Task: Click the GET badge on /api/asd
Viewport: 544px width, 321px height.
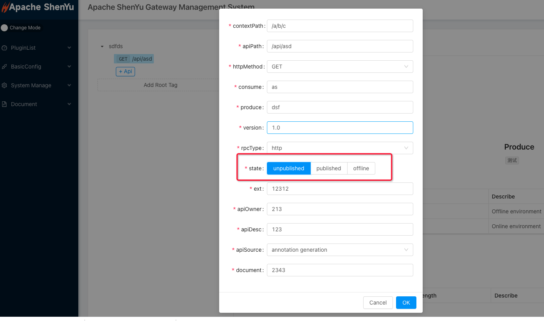Action: pos(122,58)
